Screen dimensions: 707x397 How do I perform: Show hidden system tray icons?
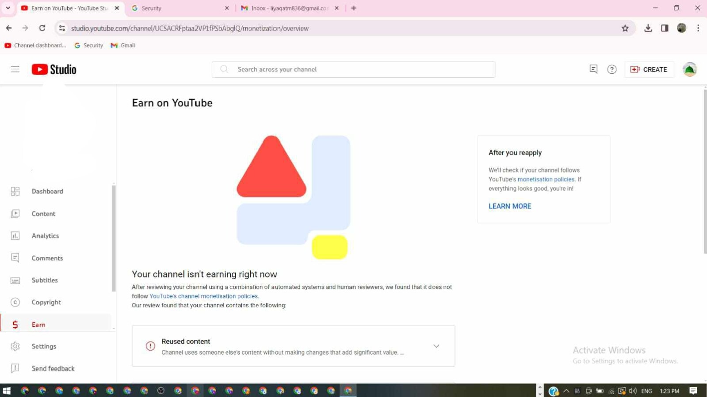[x=566, y=391]
